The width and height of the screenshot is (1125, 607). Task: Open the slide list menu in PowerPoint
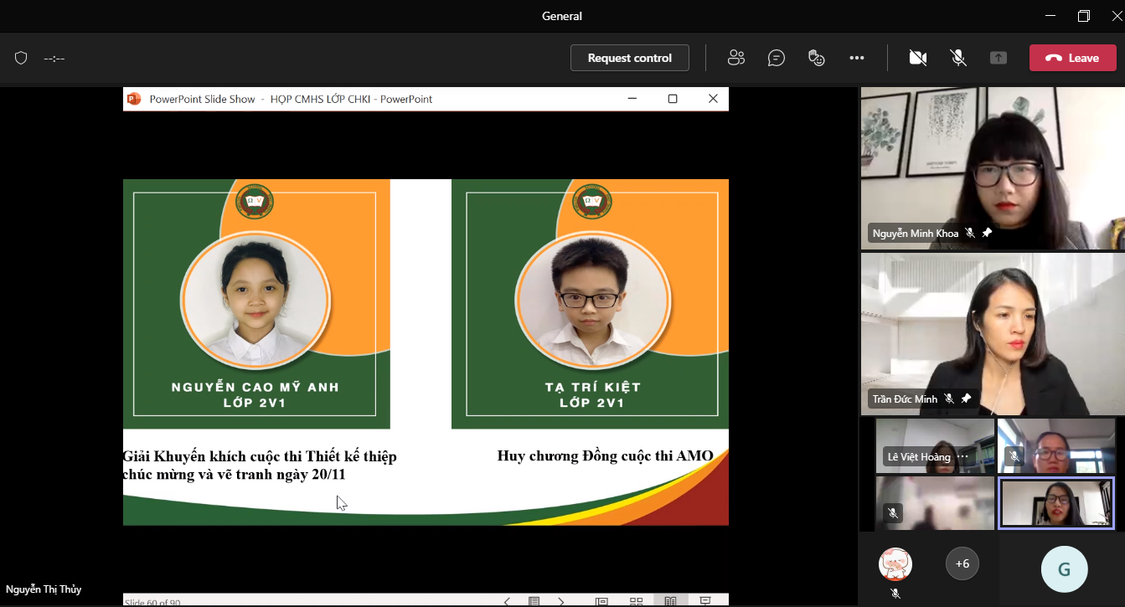point(534,601)
